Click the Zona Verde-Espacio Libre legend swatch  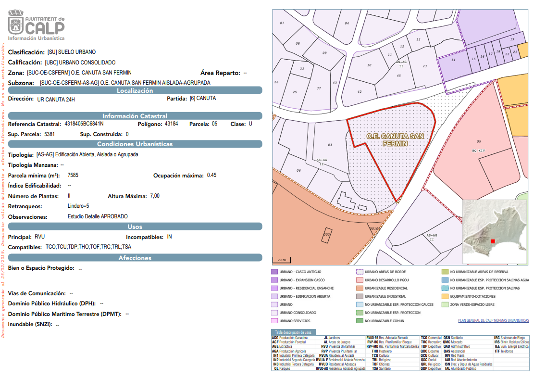[445, 304]
